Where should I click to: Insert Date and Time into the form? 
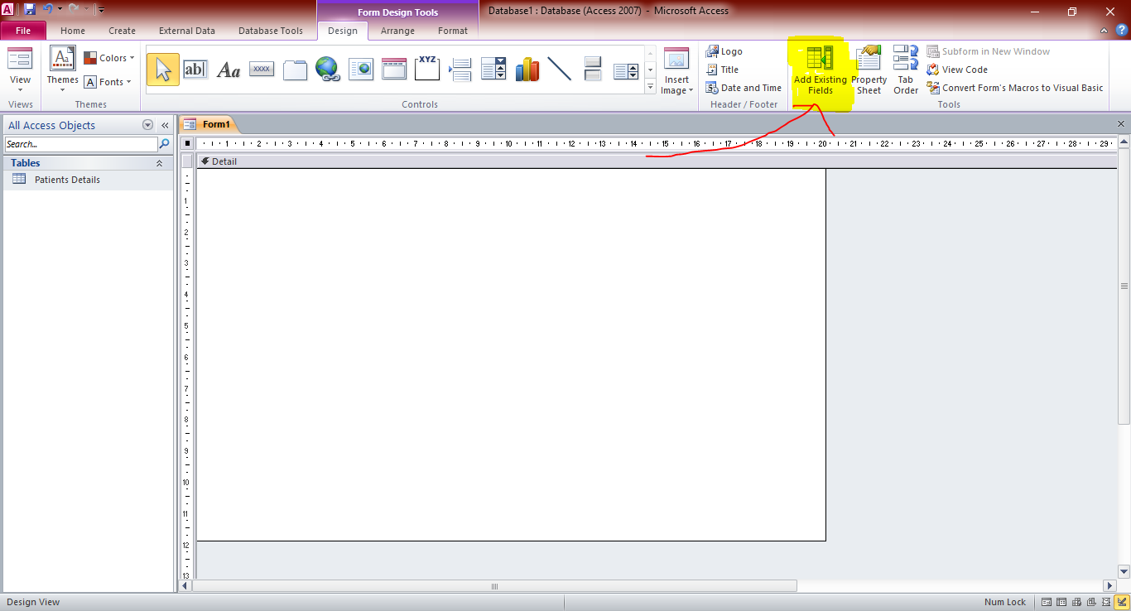(x=743, y=87)
